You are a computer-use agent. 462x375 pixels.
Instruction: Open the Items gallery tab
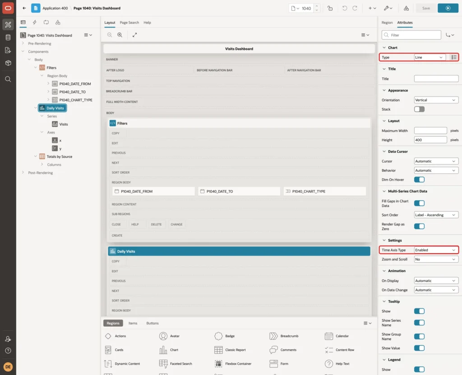(133, 323)
